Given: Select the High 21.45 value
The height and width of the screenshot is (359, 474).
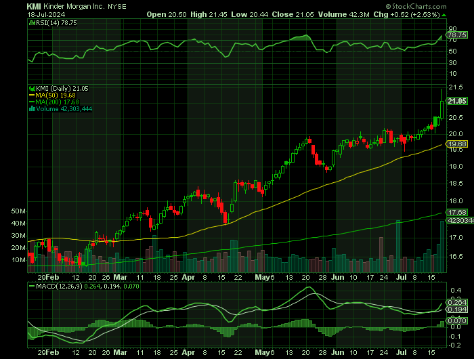Looking at the screenshot, I should (209, 14).
